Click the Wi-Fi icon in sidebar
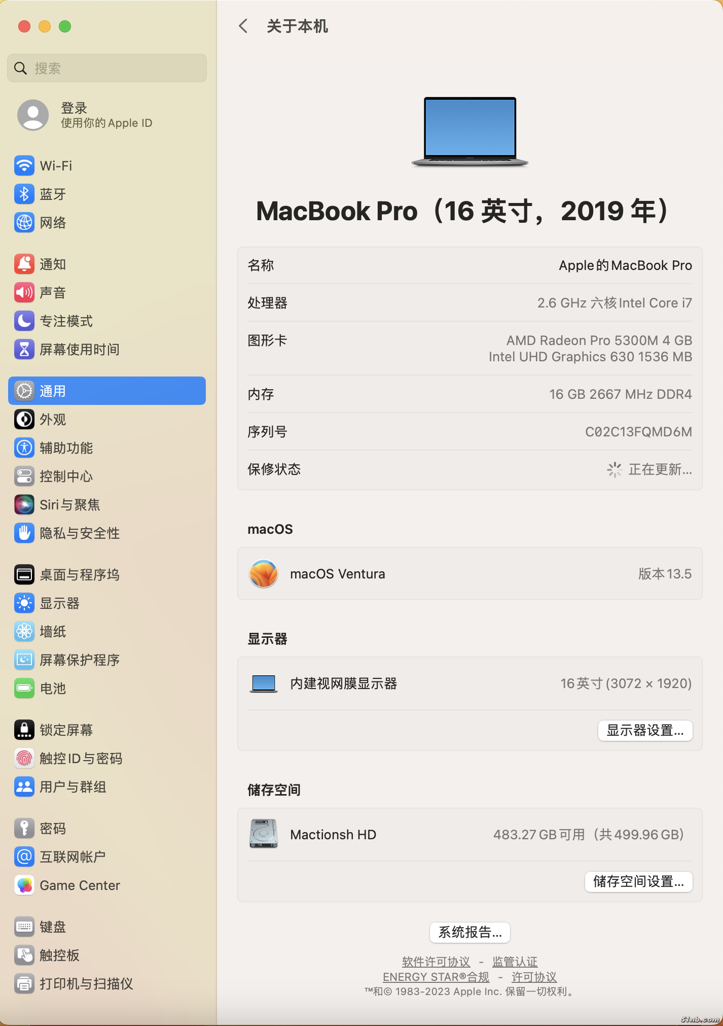Screen dimensions: 723x1026 click(x=24, y=166)
